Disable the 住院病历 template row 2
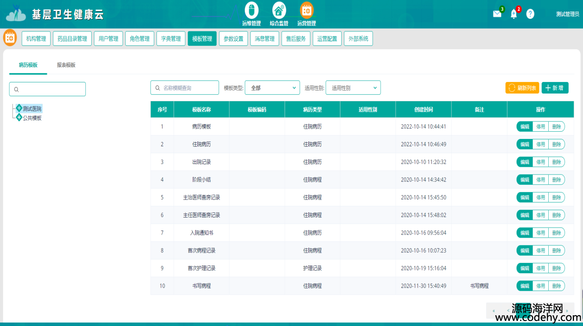The width and height of the screenshot is (583, 326). click(541, 144)
